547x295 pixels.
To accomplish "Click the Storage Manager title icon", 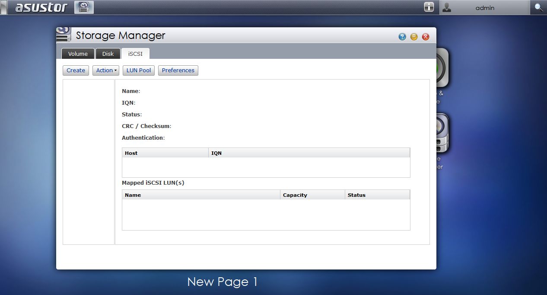I will coord(64,35).
